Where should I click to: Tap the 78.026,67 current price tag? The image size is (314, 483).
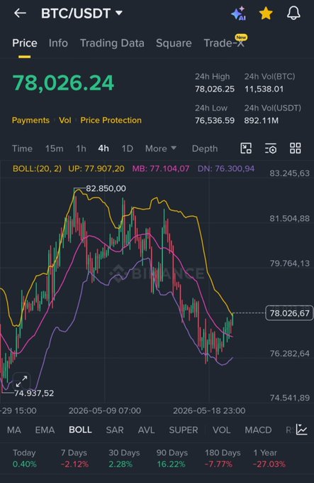[289, 313]
